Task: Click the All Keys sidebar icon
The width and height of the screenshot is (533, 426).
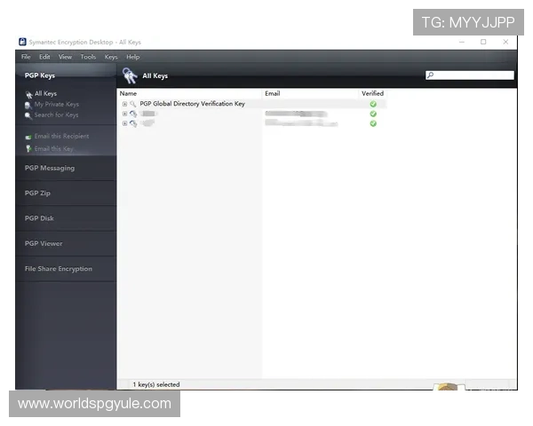Action: coord(28,94)
